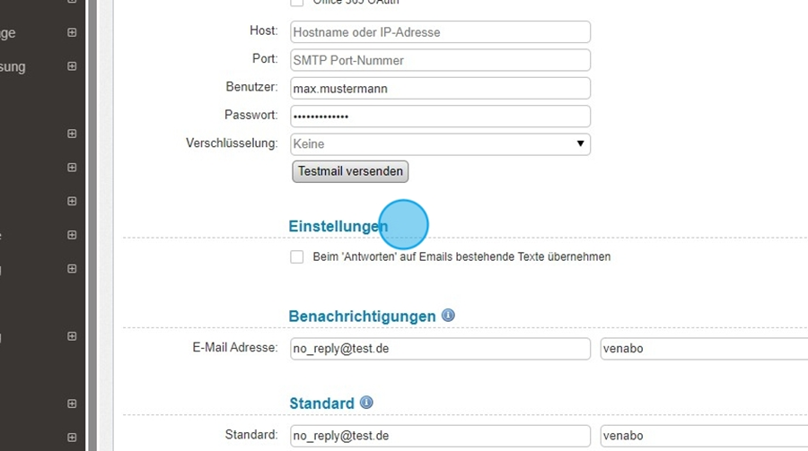Screen dimensions: 808x451
Task: Click the Benachrichtigungen section heading text
Action: [362, 317]
